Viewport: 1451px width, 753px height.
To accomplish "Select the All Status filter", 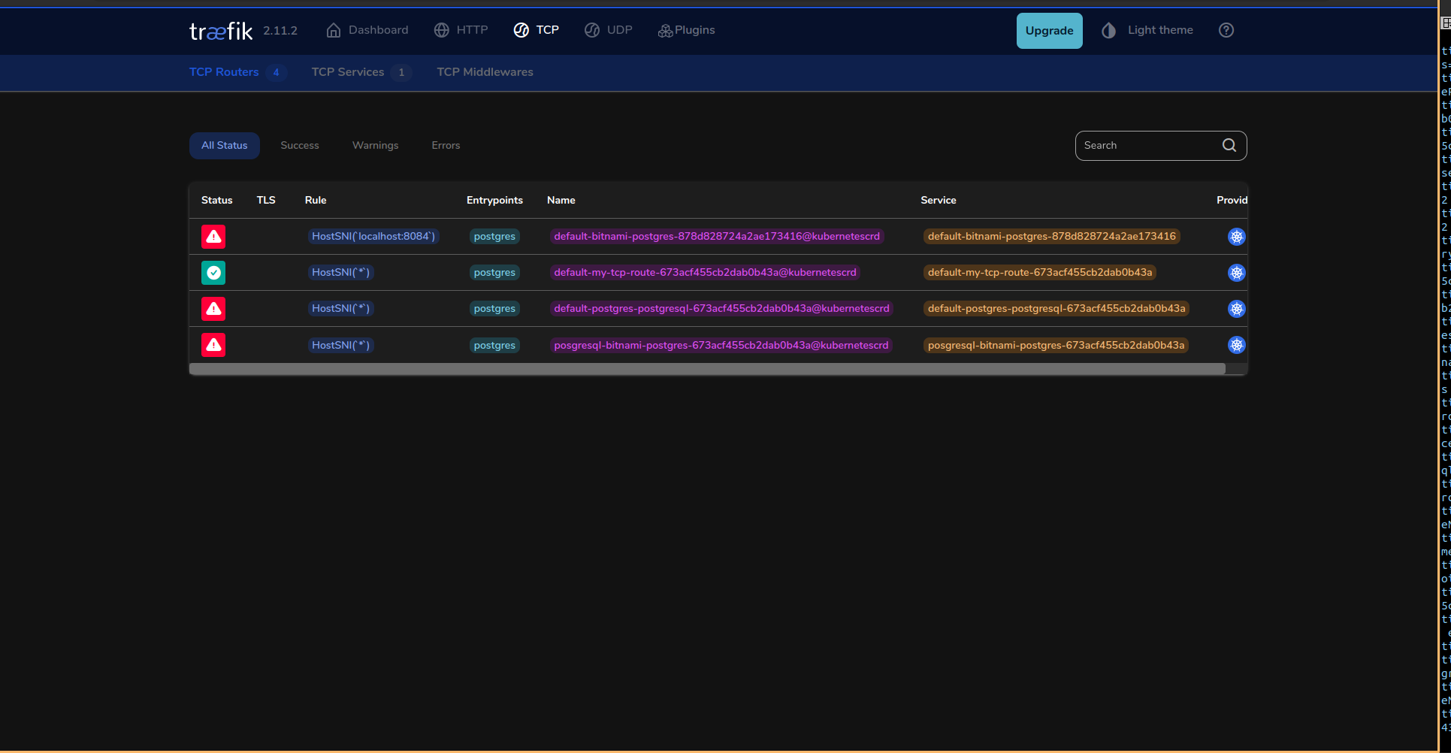I will tap(224, 145).
